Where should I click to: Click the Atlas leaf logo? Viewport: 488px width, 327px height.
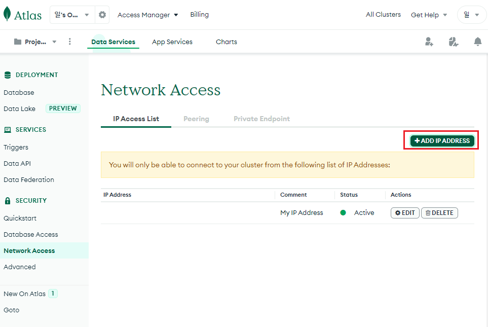point(7,14)
